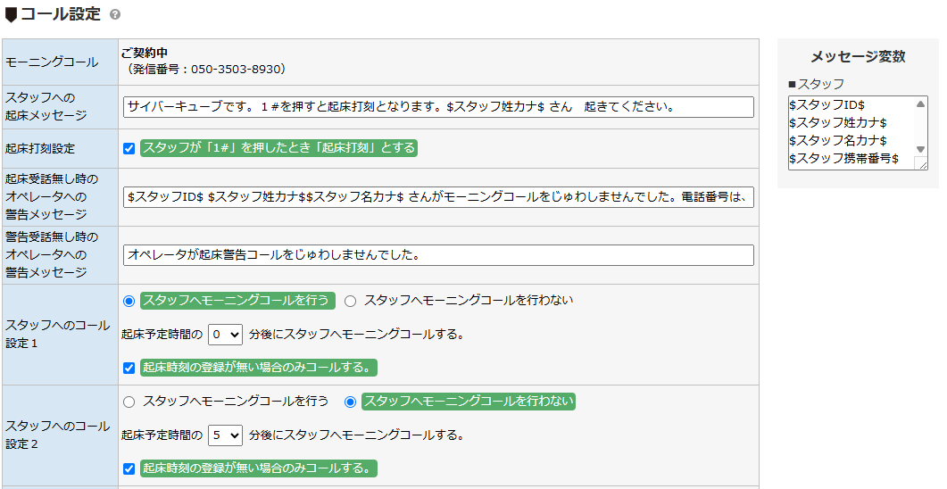Toggle 起床時刻の登録が無い場合のみ checkbox in コール設定1
947x489 pixels.
click(129, 368)
